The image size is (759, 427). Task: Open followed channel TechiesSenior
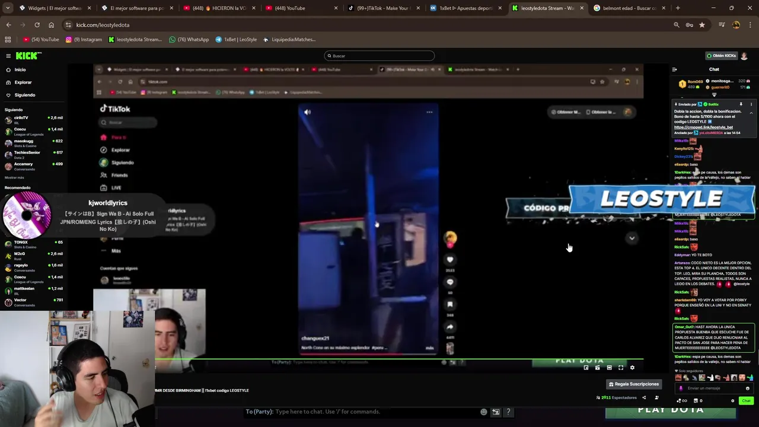coord(33,154)
